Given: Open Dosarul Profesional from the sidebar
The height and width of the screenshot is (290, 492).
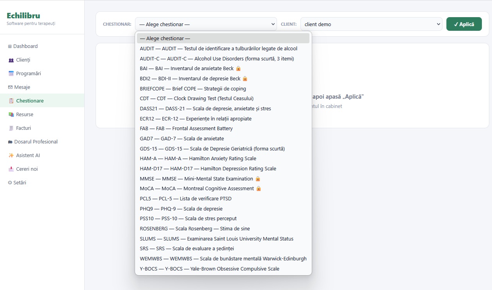Looking at the screenshot, I should tap(36, 142).
